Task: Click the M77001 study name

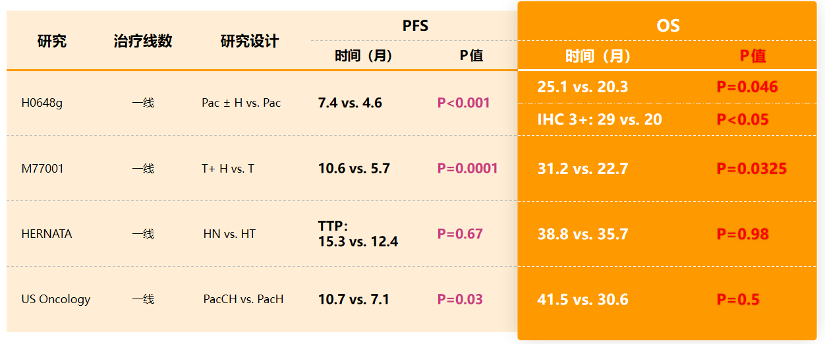Action: (43, 169)
